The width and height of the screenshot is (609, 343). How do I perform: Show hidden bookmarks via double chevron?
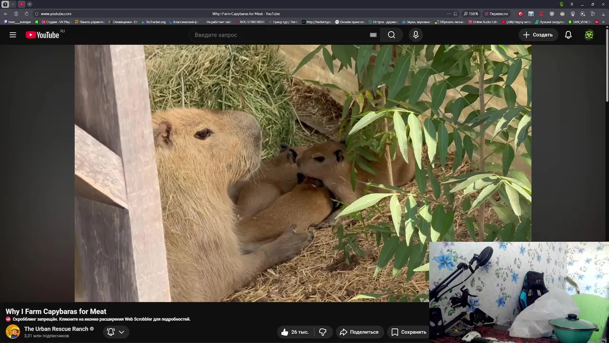[603, 22]
